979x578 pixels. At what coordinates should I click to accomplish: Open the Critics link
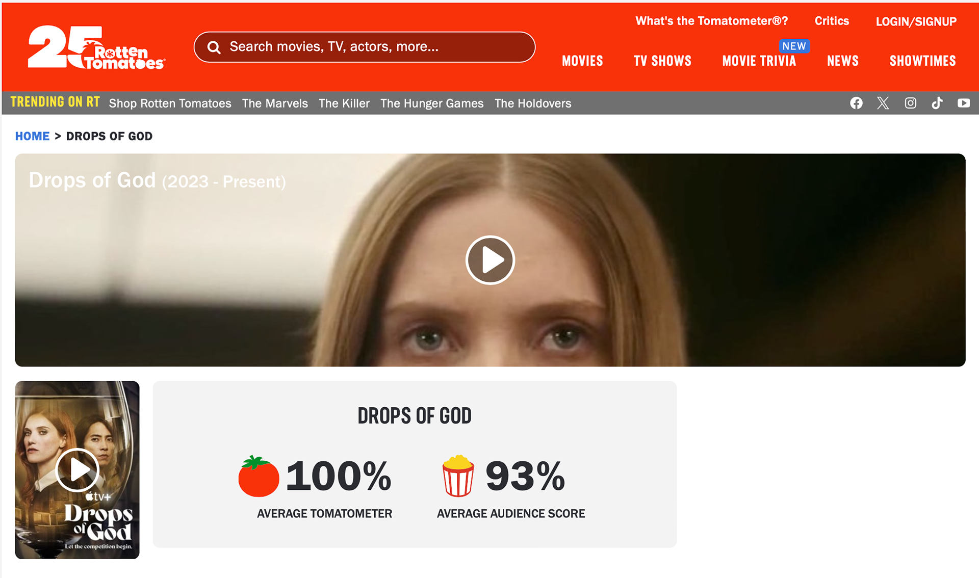click(x=832, y=21)
